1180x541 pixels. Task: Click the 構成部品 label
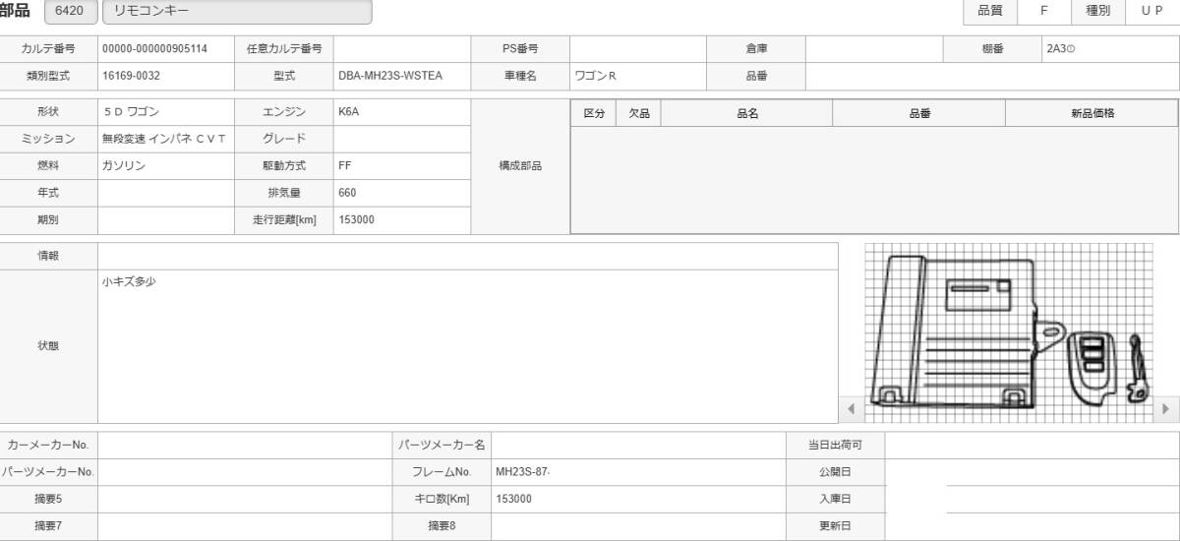520,166
